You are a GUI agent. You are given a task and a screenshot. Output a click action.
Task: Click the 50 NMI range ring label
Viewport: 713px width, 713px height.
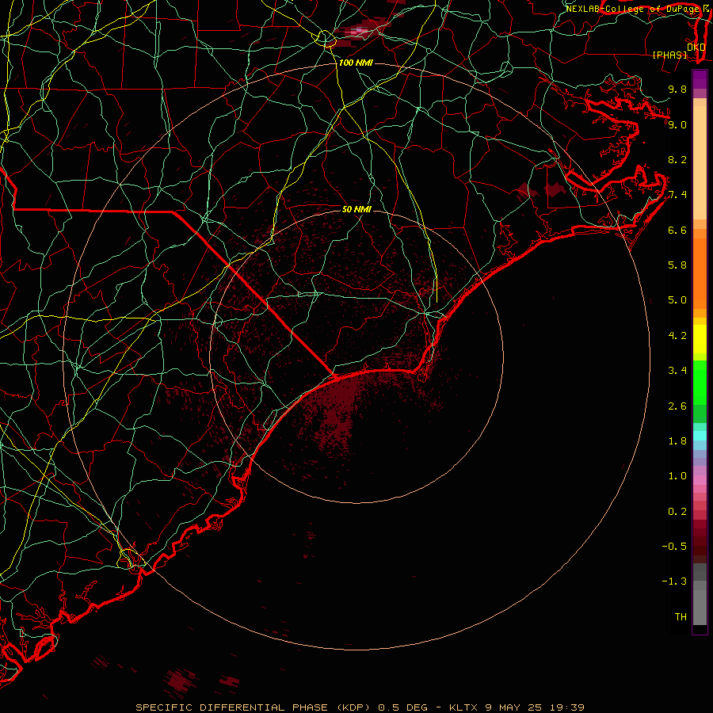356,209
